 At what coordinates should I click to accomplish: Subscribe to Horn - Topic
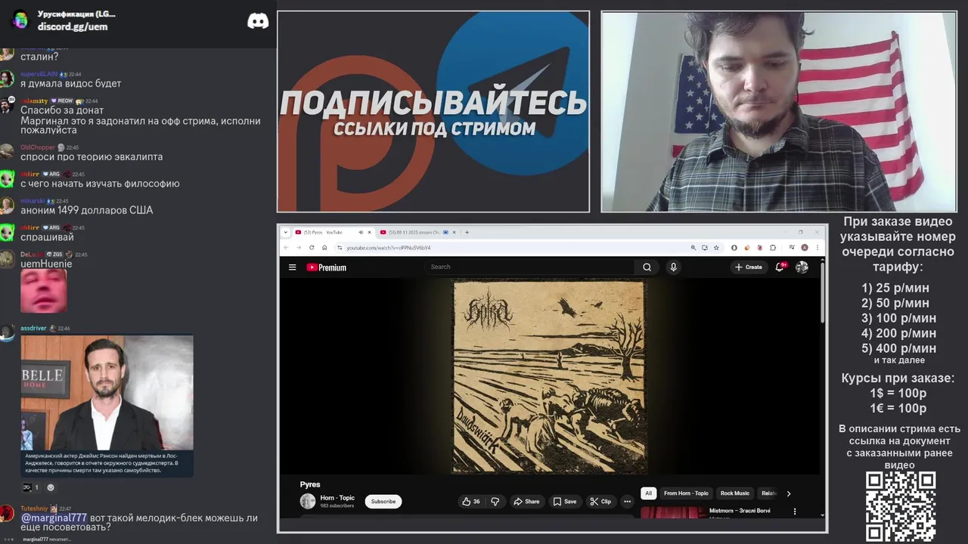pos(383,501)
